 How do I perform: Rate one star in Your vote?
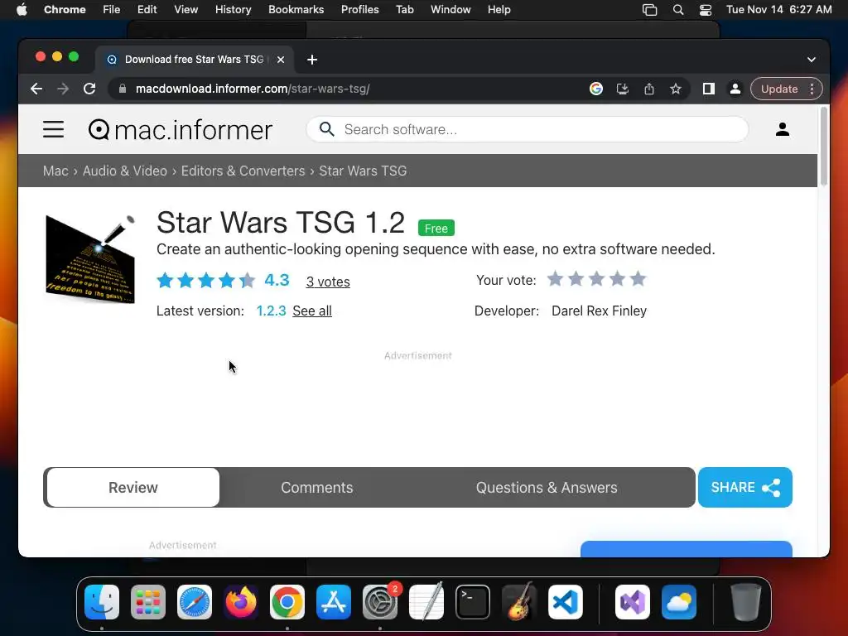555,279
